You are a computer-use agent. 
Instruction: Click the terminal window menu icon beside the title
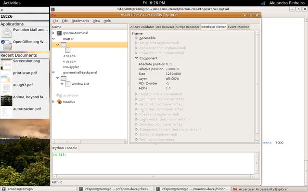pos(52,9)
